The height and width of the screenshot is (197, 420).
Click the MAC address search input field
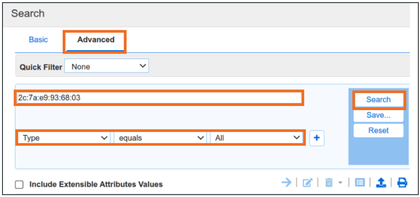[159, 98]
